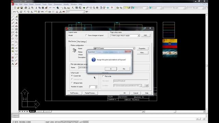Open the Page setup name dropdown

[x=139, y=36]
